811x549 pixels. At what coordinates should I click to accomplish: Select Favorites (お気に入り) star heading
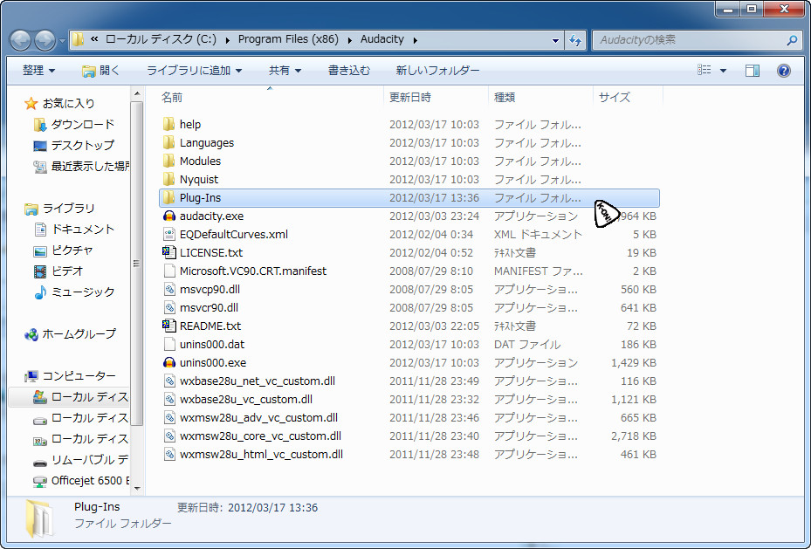tap(60, 103)
